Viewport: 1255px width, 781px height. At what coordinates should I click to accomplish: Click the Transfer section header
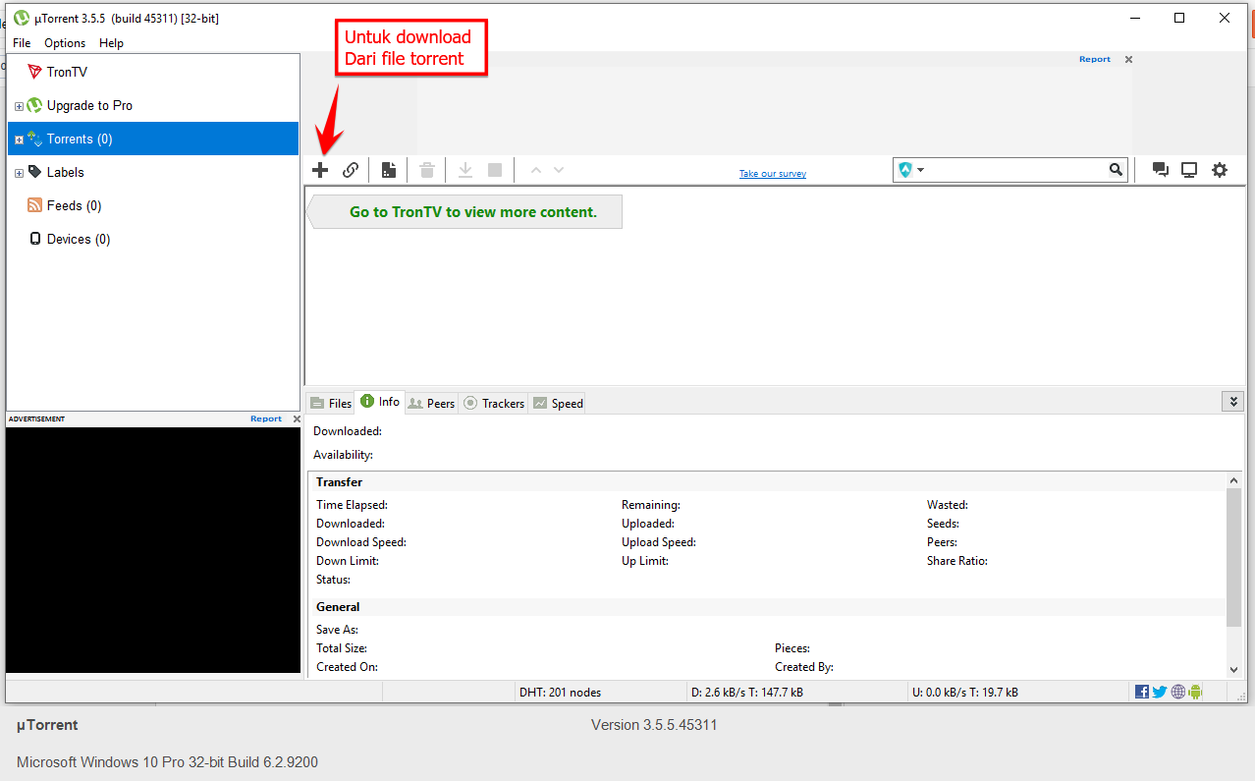[339, 482]
